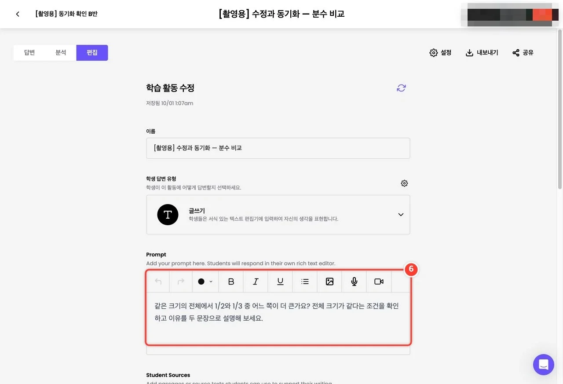Insert an image into the prompt
Image resolution: width=563 pixels, height=384 pixels.
pyautogui.click(x=329, y=282)
